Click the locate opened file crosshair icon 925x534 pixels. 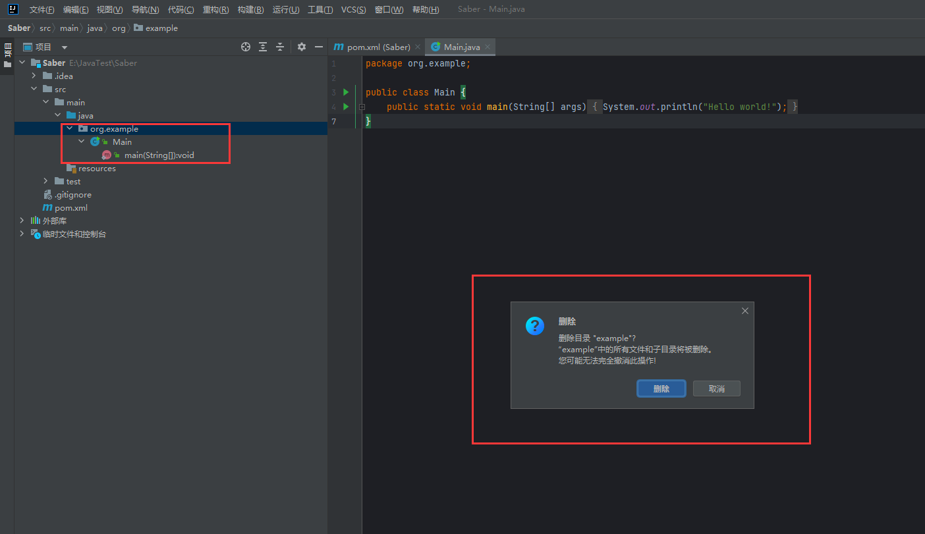coord(246,47)
